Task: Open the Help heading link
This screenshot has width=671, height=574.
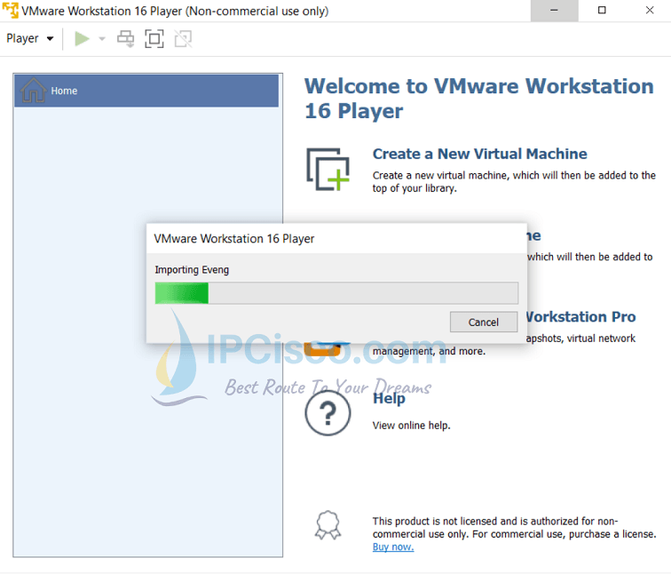Action: tap(389, 398)
